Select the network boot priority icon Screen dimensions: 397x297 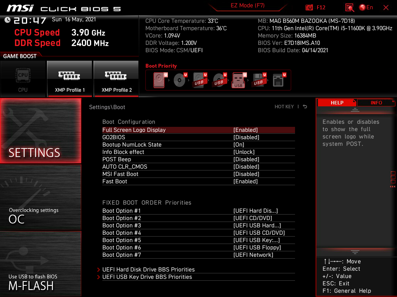coord(279,80)
